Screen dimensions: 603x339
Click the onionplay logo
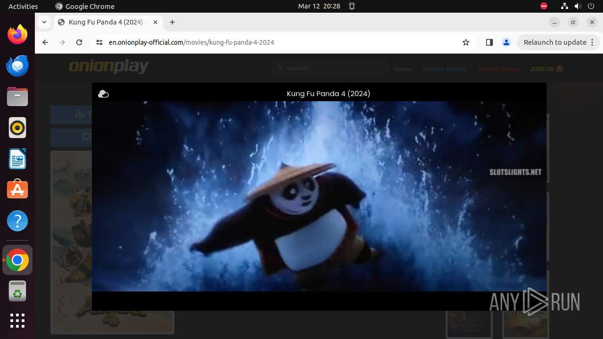pyautogui.click(x=109, y=67)
